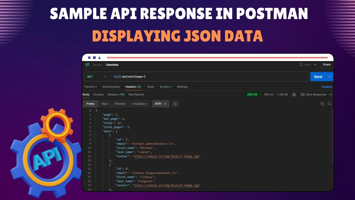Open the response Cookies tab

click(x=98, y=94)
